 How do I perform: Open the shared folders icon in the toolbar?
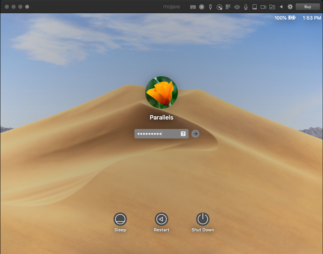pyautogui.click(x=272, y=6)
